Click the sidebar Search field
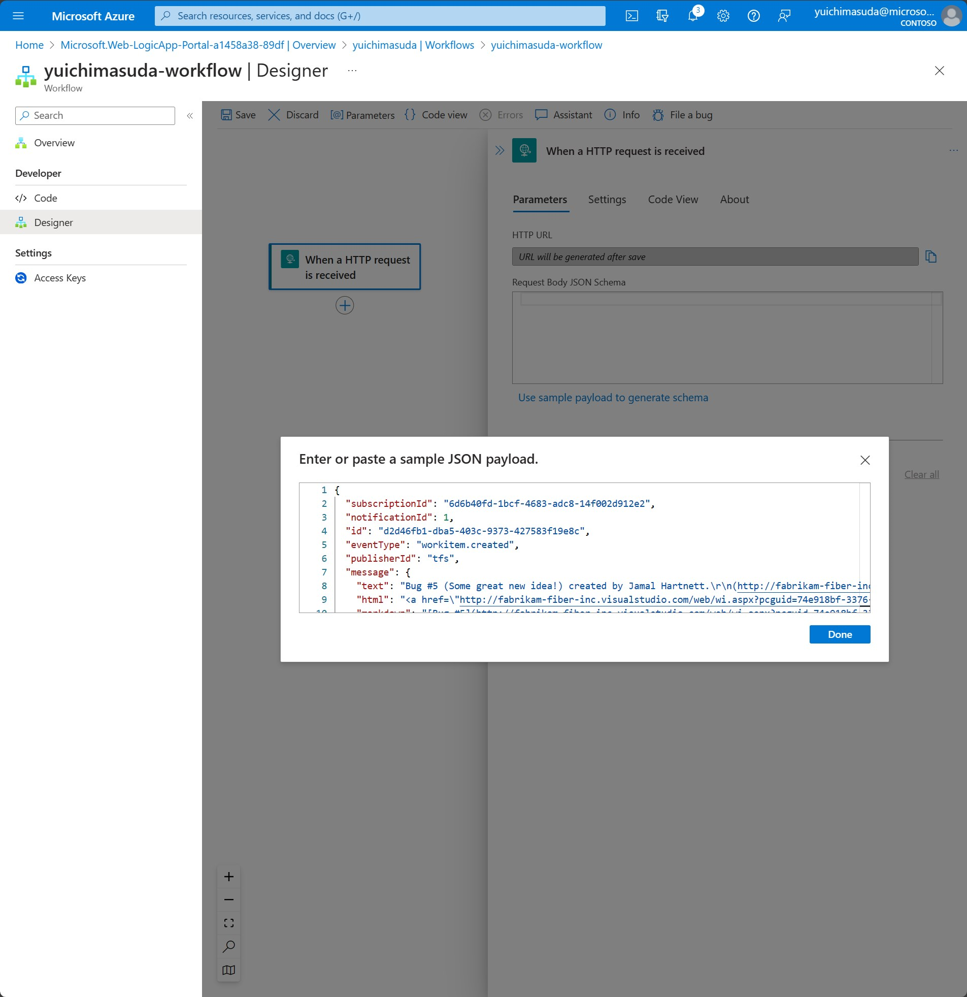This screenshot has width=967, height=997. pyautogui.click(x=94, y=115)
